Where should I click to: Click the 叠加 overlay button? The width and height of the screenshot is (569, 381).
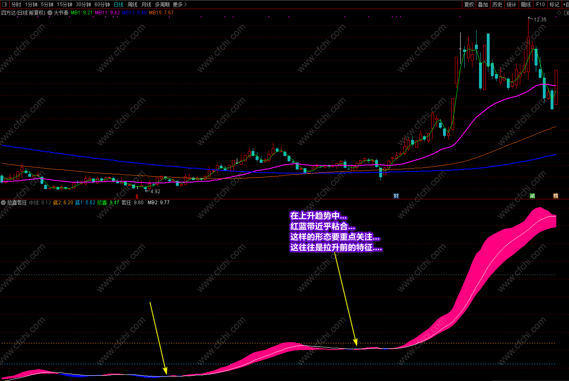(x=483, y=5)
